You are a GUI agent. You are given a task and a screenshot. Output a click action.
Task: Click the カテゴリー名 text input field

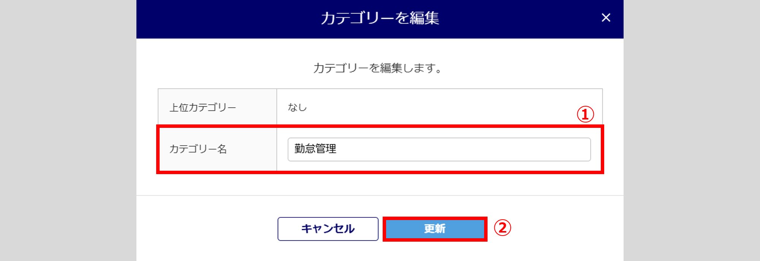439,149
